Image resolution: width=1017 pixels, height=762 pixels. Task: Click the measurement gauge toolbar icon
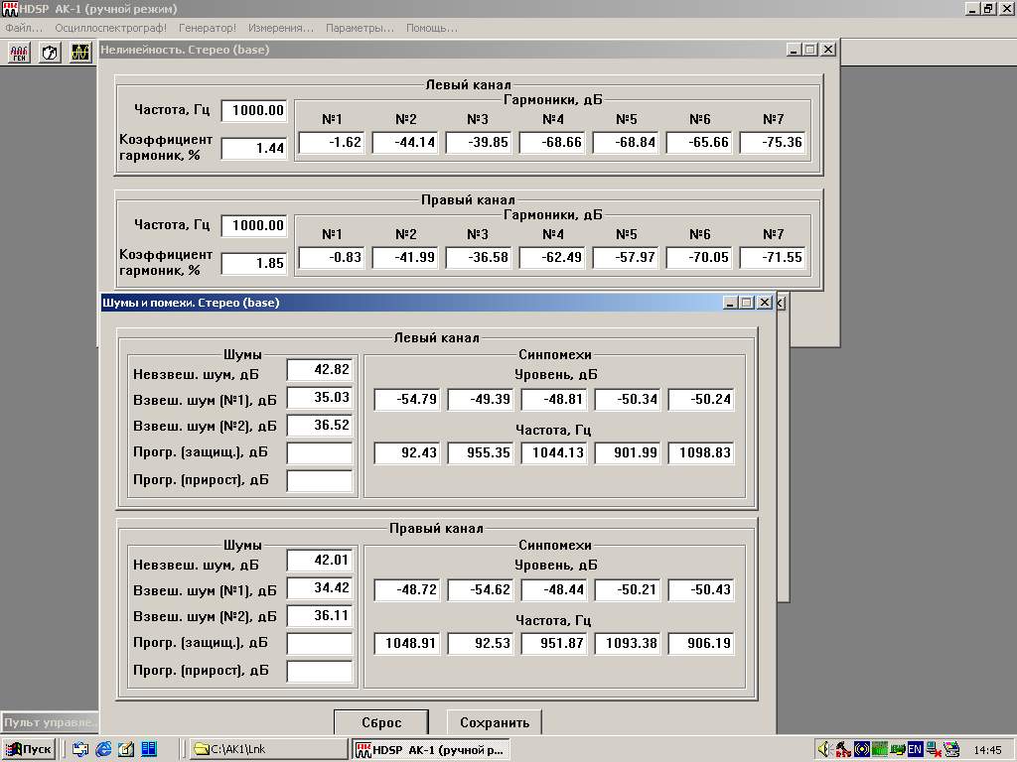50,53
